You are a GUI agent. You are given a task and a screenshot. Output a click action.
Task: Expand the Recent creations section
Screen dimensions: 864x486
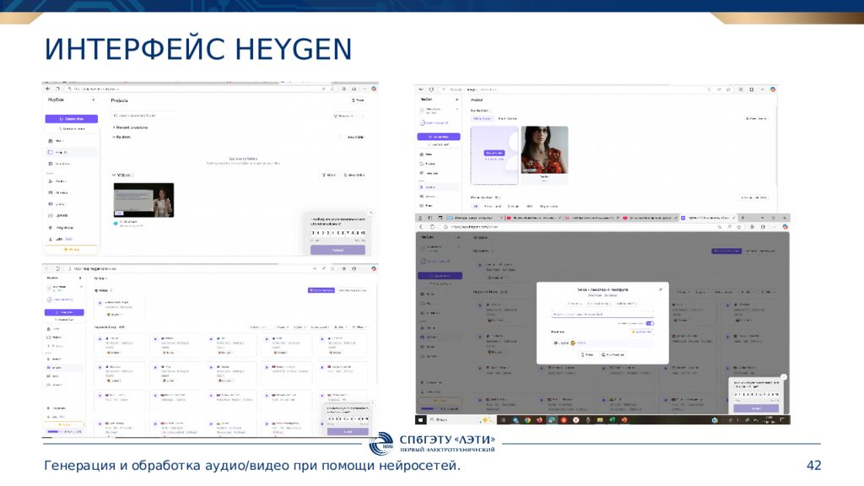pos(131,127)
